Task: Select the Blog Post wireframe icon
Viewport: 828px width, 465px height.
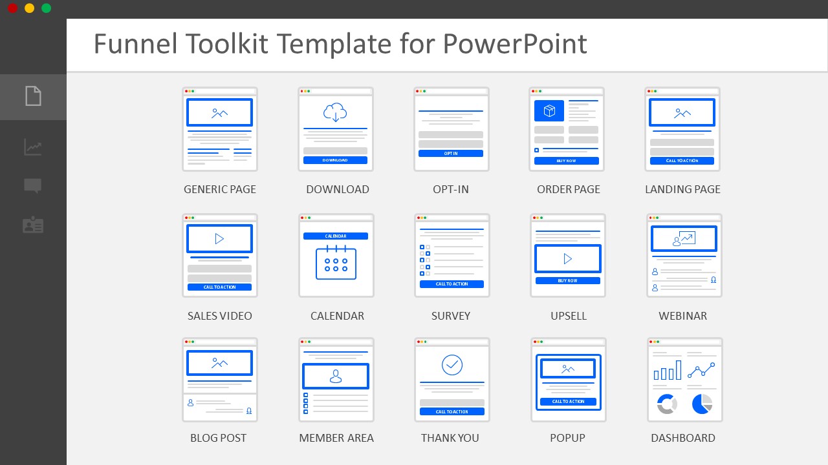Action: (220, 380)
